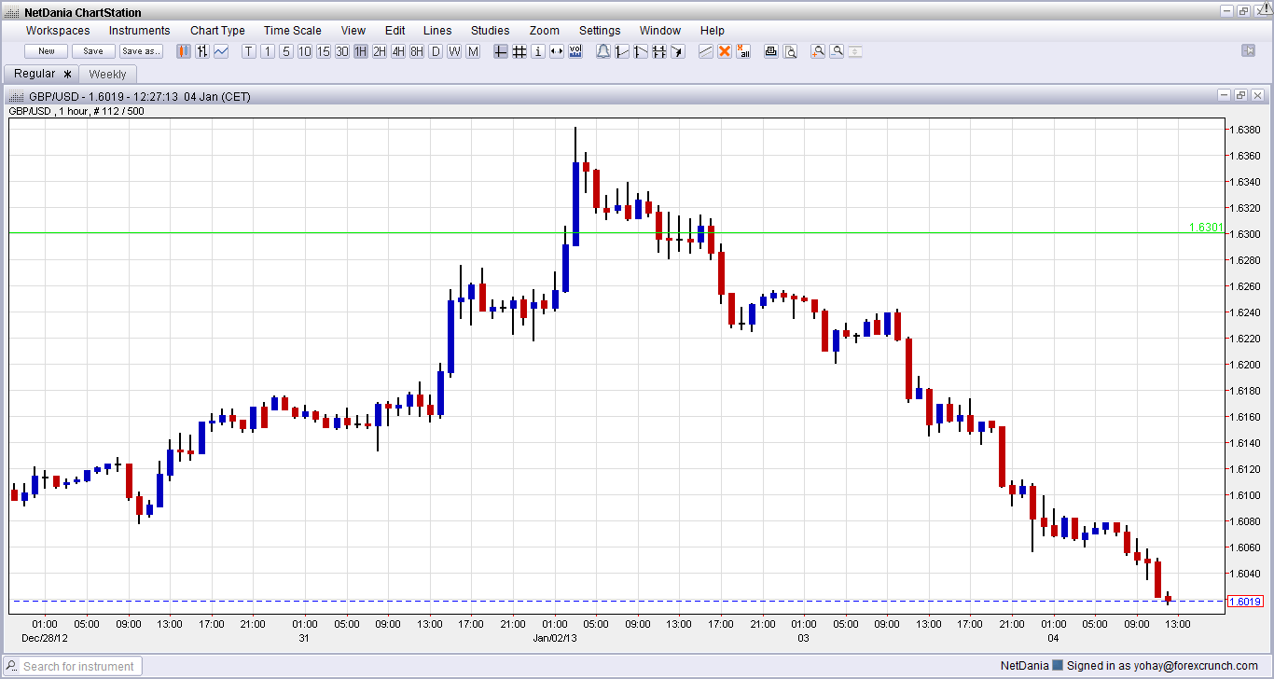Open the Chart Type menu
Image resolution: width=1274 pixels, height=679 pixels.
click(217, 30)
